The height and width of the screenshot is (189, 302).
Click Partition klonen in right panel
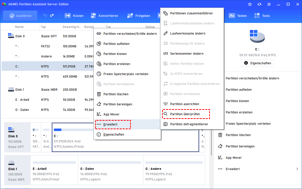point(237,101)
